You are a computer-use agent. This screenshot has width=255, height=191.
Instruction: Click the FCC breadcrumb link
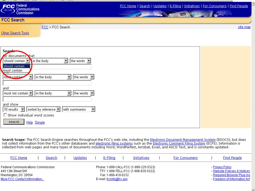[x=45, y=27]
